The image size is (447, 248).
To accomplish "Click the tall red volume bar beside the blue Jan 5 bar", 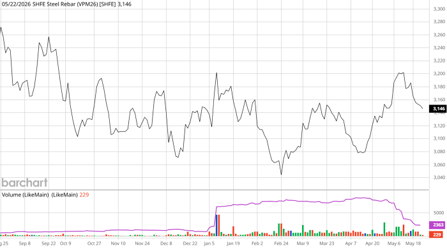I will (219, 225).
